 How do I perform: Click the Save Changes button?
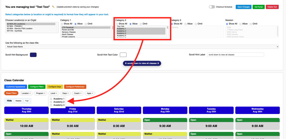pyautogui.click(x=244, y=7)
